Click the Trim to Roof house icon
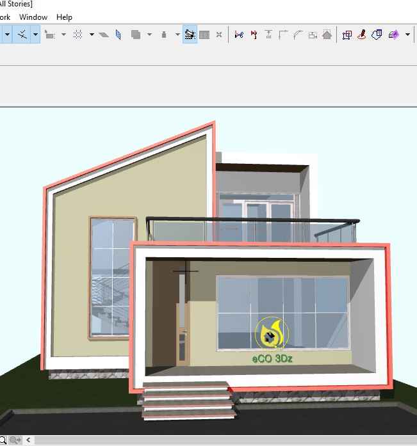Screen dimensions: 417x446 [x=327, y=35]
